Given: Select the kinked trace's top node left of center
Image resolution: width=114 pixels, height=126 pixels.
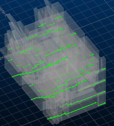Looking at the screenshot, I should point(32,47).
